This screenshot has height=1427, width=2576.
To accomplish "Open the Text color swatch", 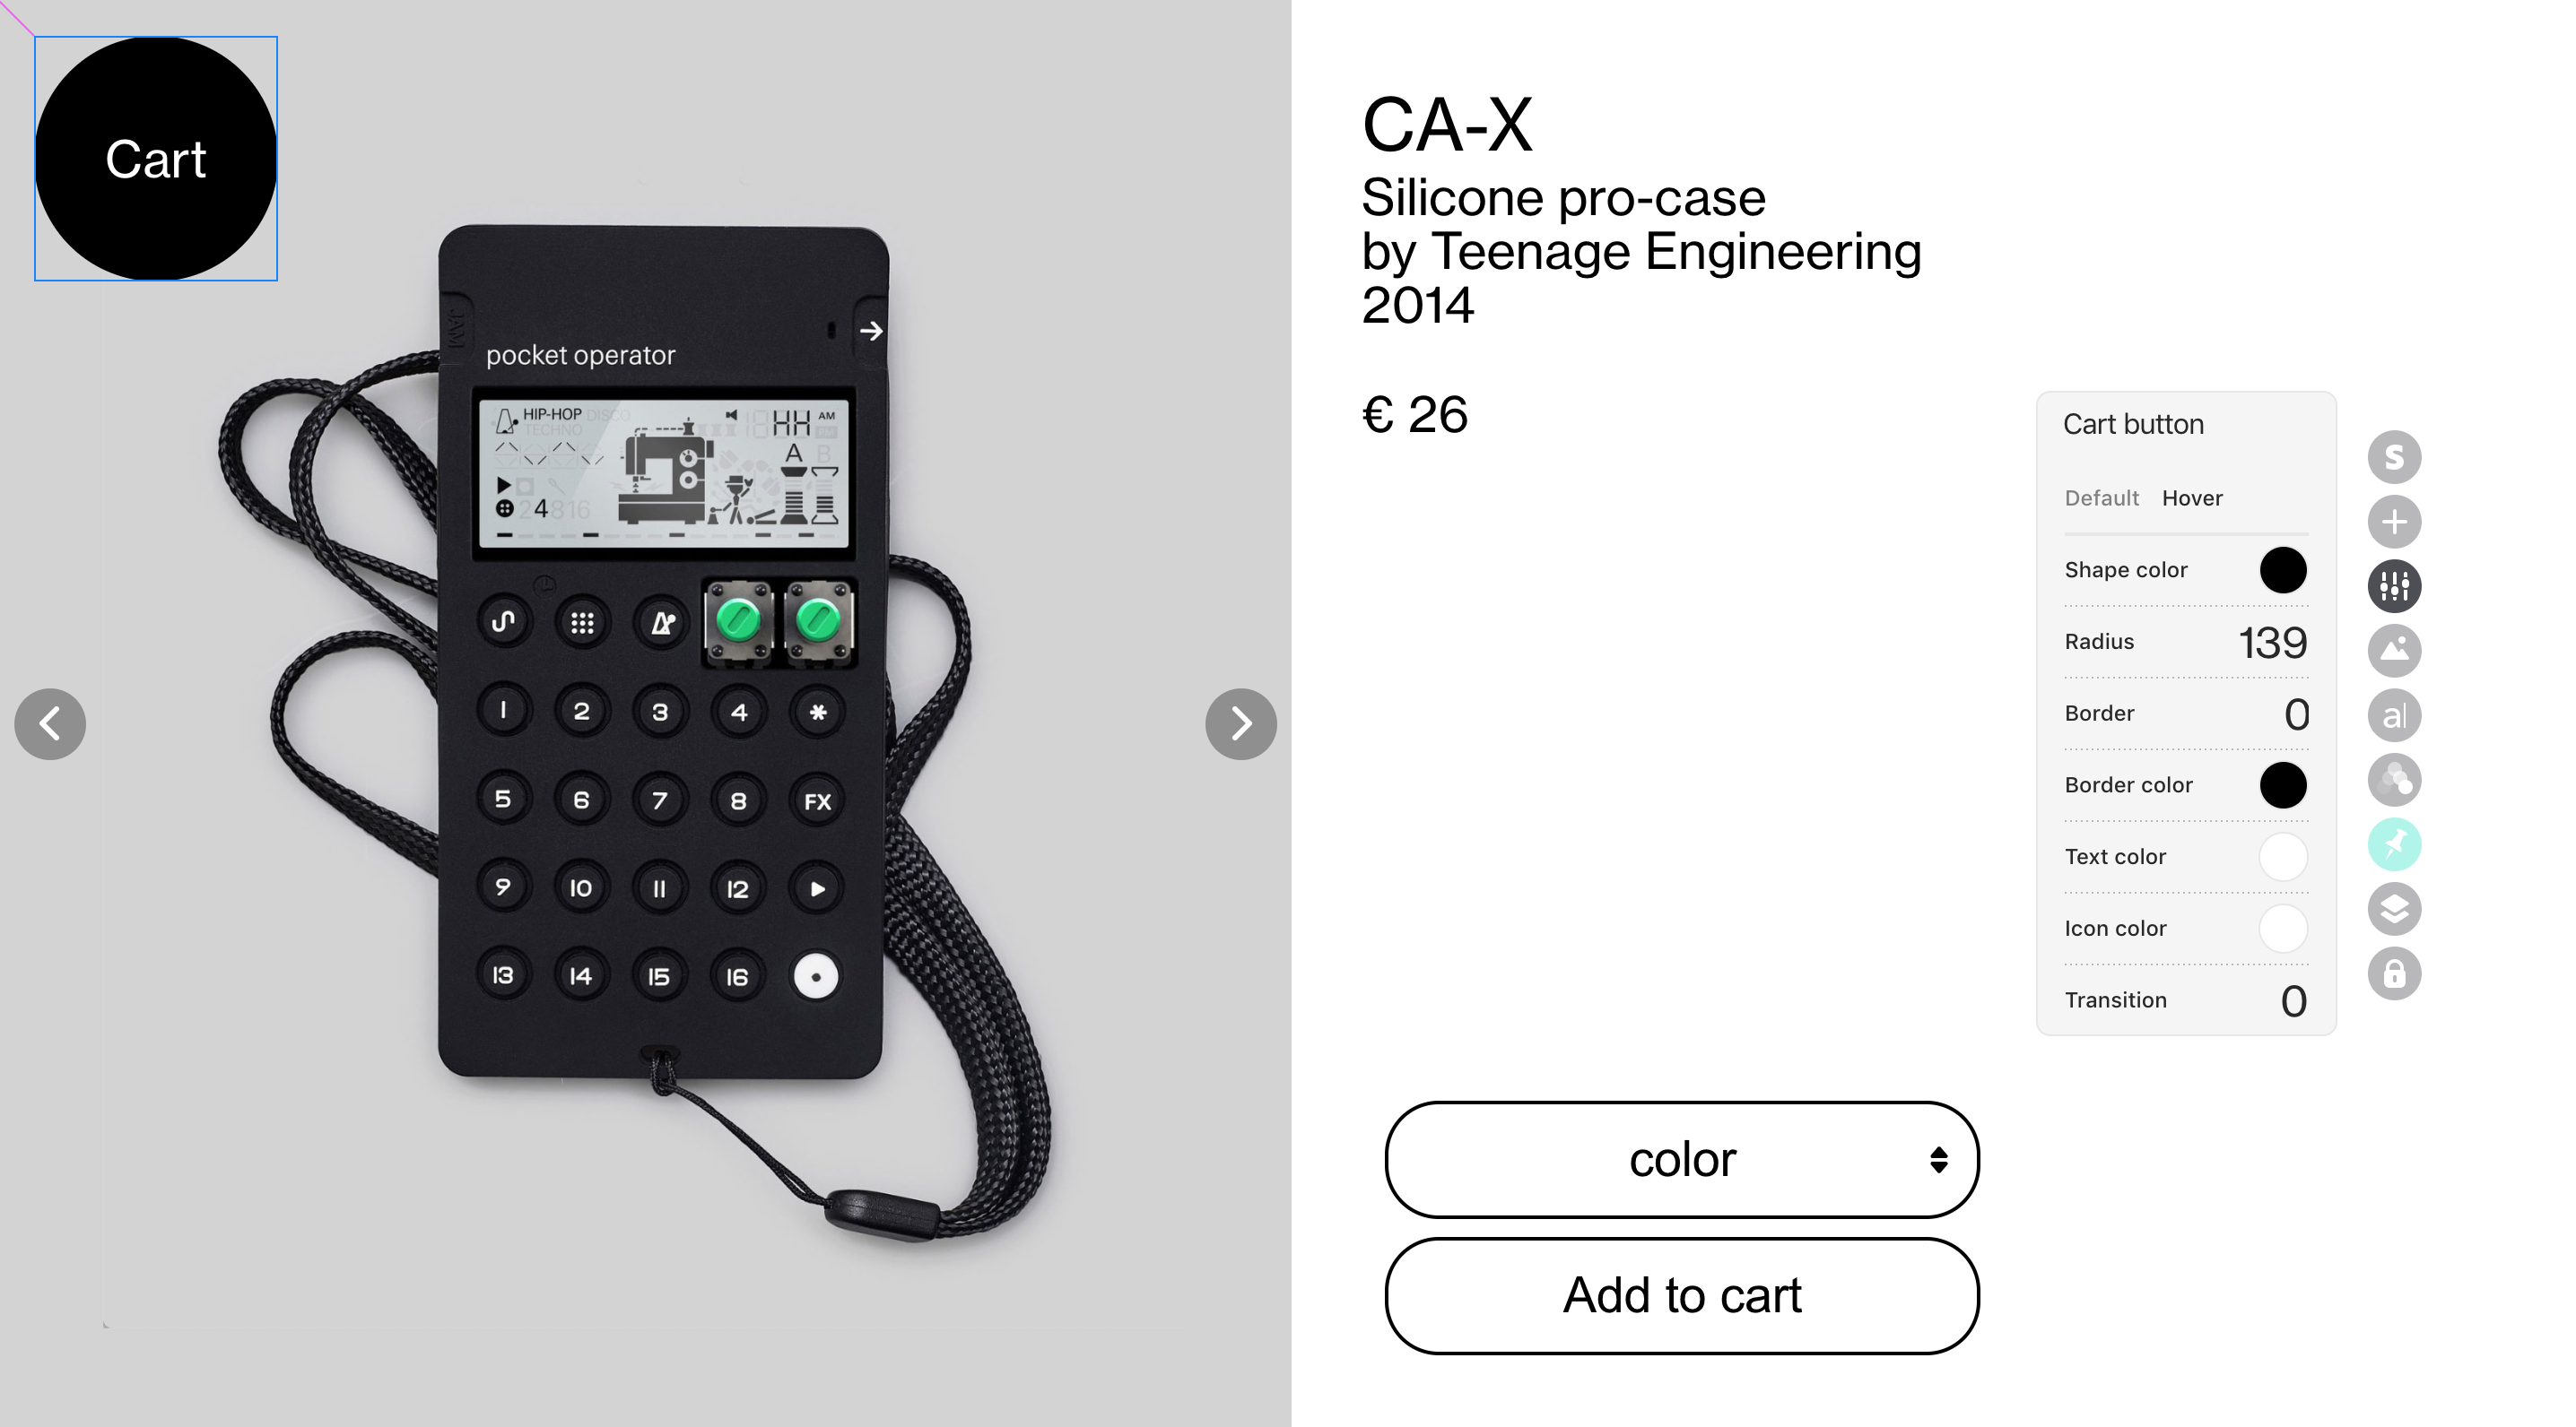I will (x=2283, y=856).
